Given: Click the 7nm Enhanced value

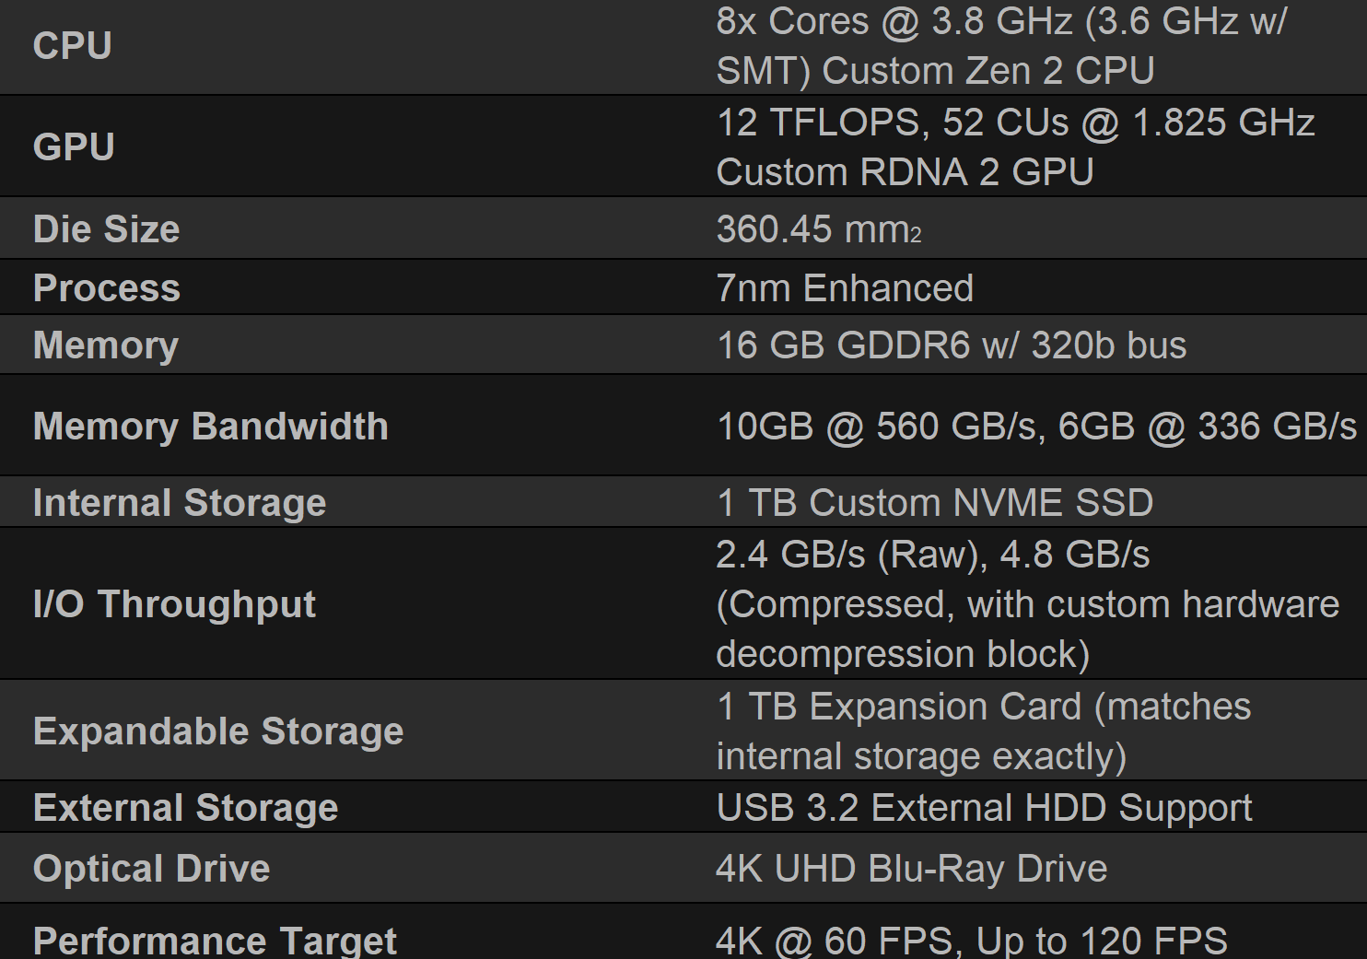Looking at the screenshot, I should 844,288.
